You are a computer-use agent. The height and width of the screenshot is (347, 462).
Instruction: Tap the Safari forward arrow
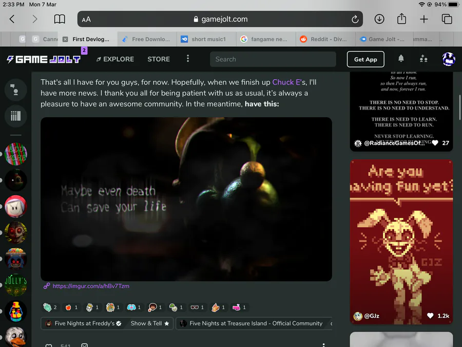[x=35, y=19]
